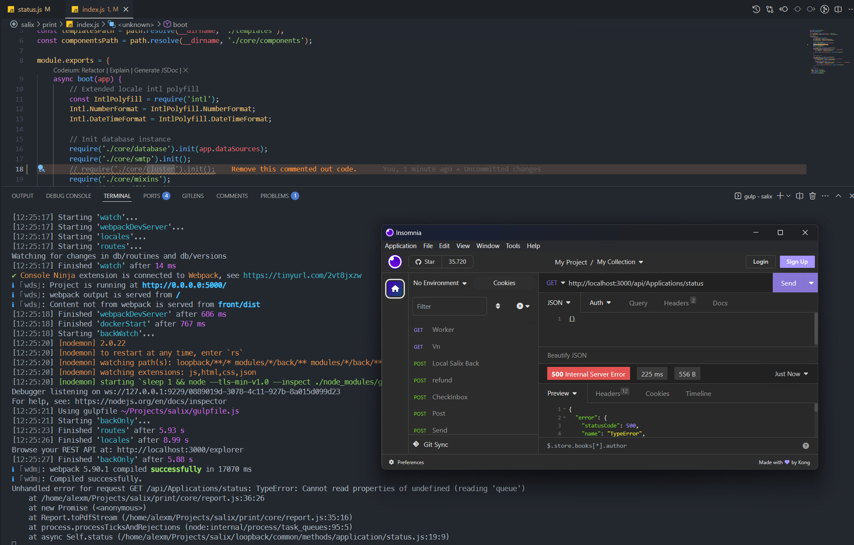Image resolution: width=854 pixels, height=545 pixels.
Task: Click Login button in Insomnia
Action: tap(760, 262)
